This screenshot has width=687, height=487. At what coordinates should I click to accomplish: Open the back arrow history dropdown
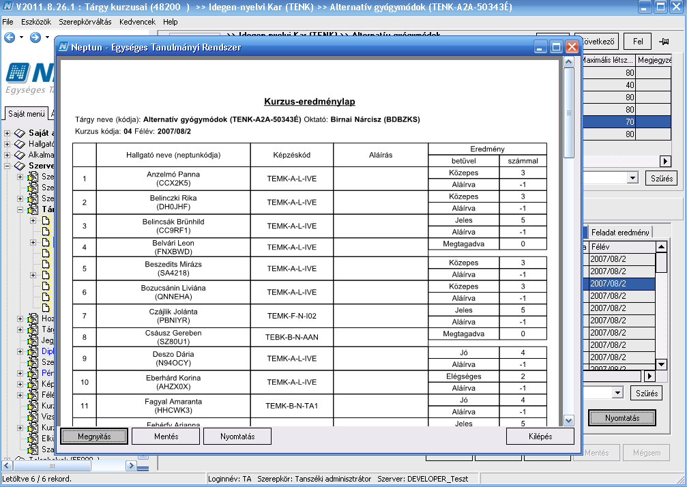pos(21,38)
